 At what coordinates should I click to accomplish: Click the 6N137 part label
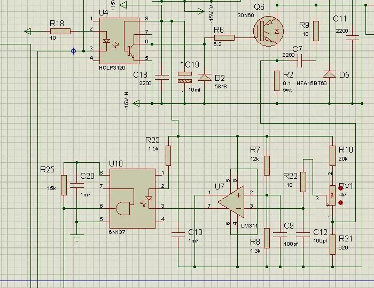(117, 232)
